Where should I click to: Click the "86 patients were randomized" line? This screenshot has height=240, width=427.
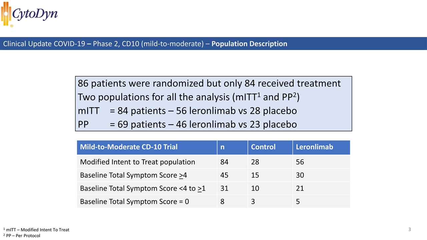coord(209,83)
